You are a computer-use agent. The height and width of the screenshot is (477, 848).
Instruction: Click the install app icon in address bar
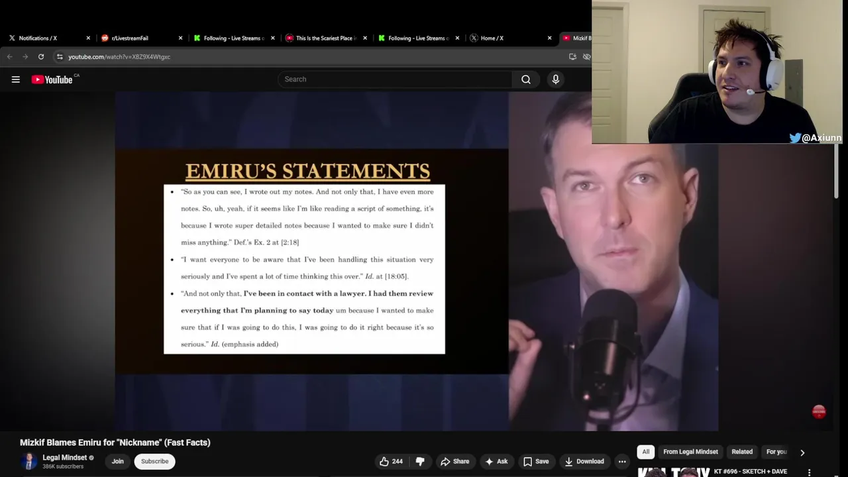pyautogui.click(x=572, y=57)
